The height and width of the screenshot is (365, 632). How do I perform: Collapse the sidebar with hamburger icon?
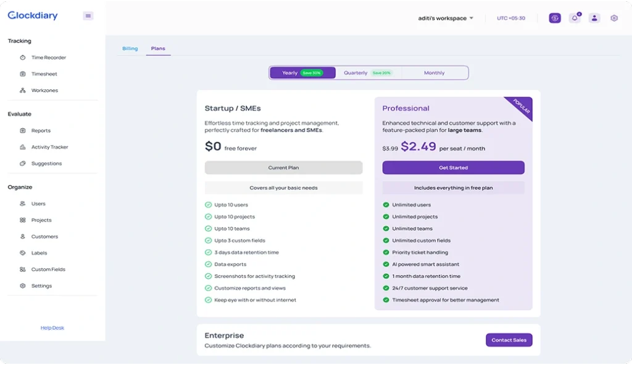click(88, 16)
